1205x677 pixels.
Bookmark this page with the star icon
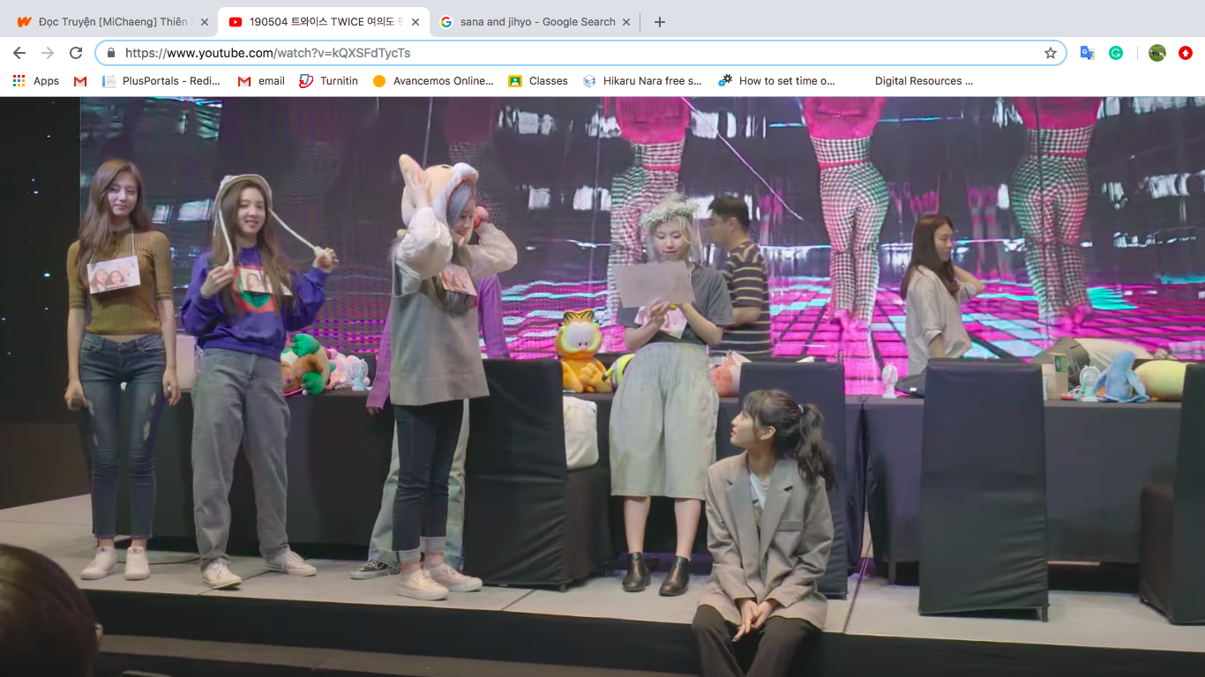(1050, 53)
